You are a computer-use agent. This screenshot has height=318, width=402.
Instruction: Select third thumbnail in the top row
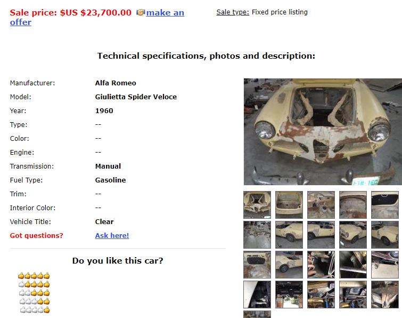pos(321,205)
